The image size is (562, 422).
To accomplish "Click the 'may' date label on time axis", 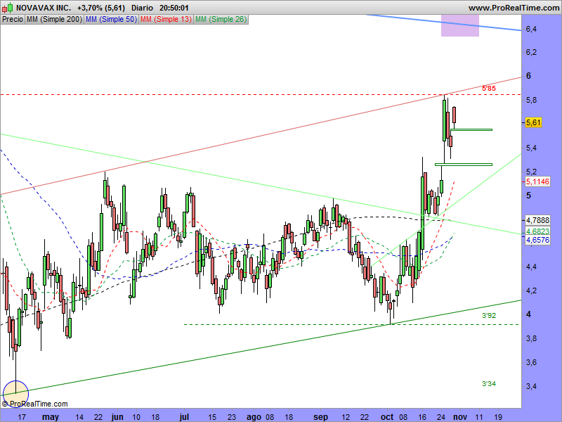I will 50,417.
